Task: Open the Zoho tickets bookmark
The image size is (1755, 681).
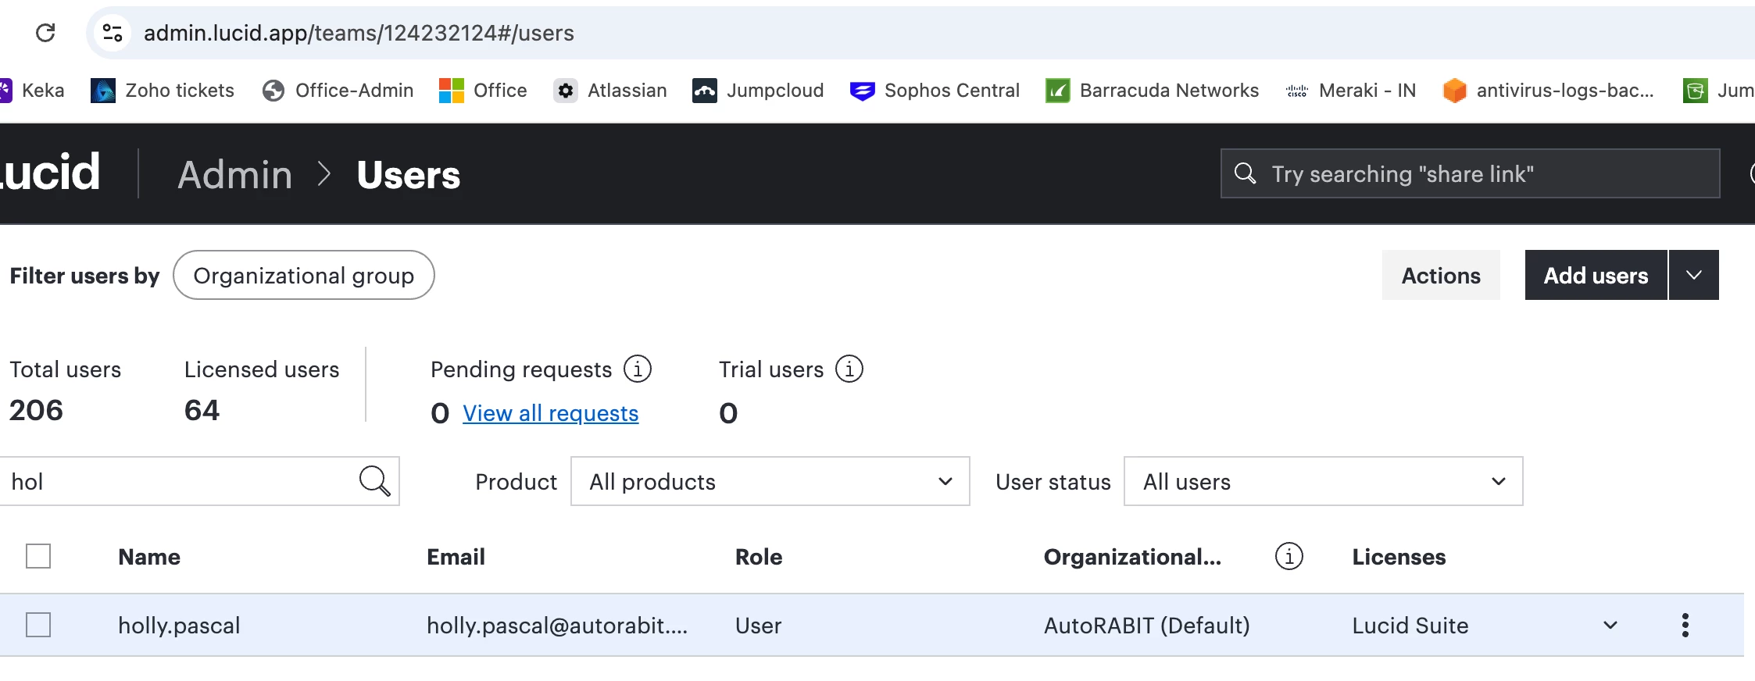Action: click(163, 91)
